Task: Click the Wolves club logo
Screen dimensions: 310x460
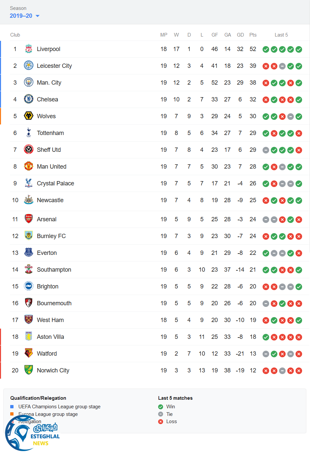Action: coord(29,116)
